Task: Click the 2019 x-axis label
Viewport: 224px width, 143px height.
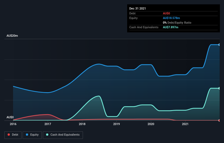Action: pos(117,124)
